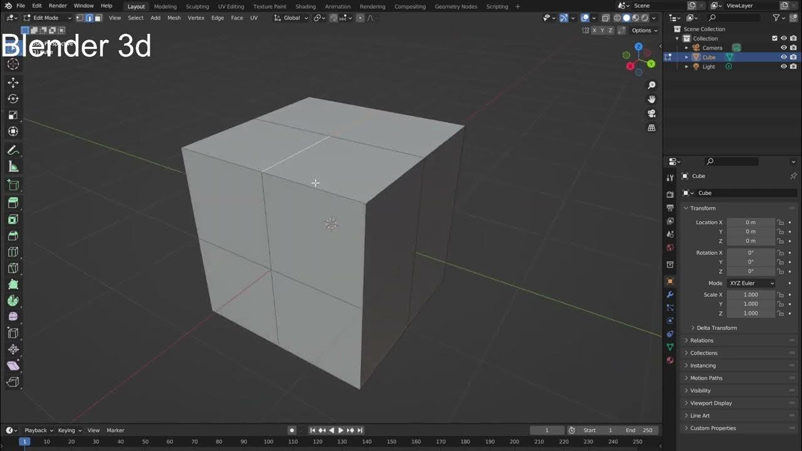Open the File menu

[21, 6]
